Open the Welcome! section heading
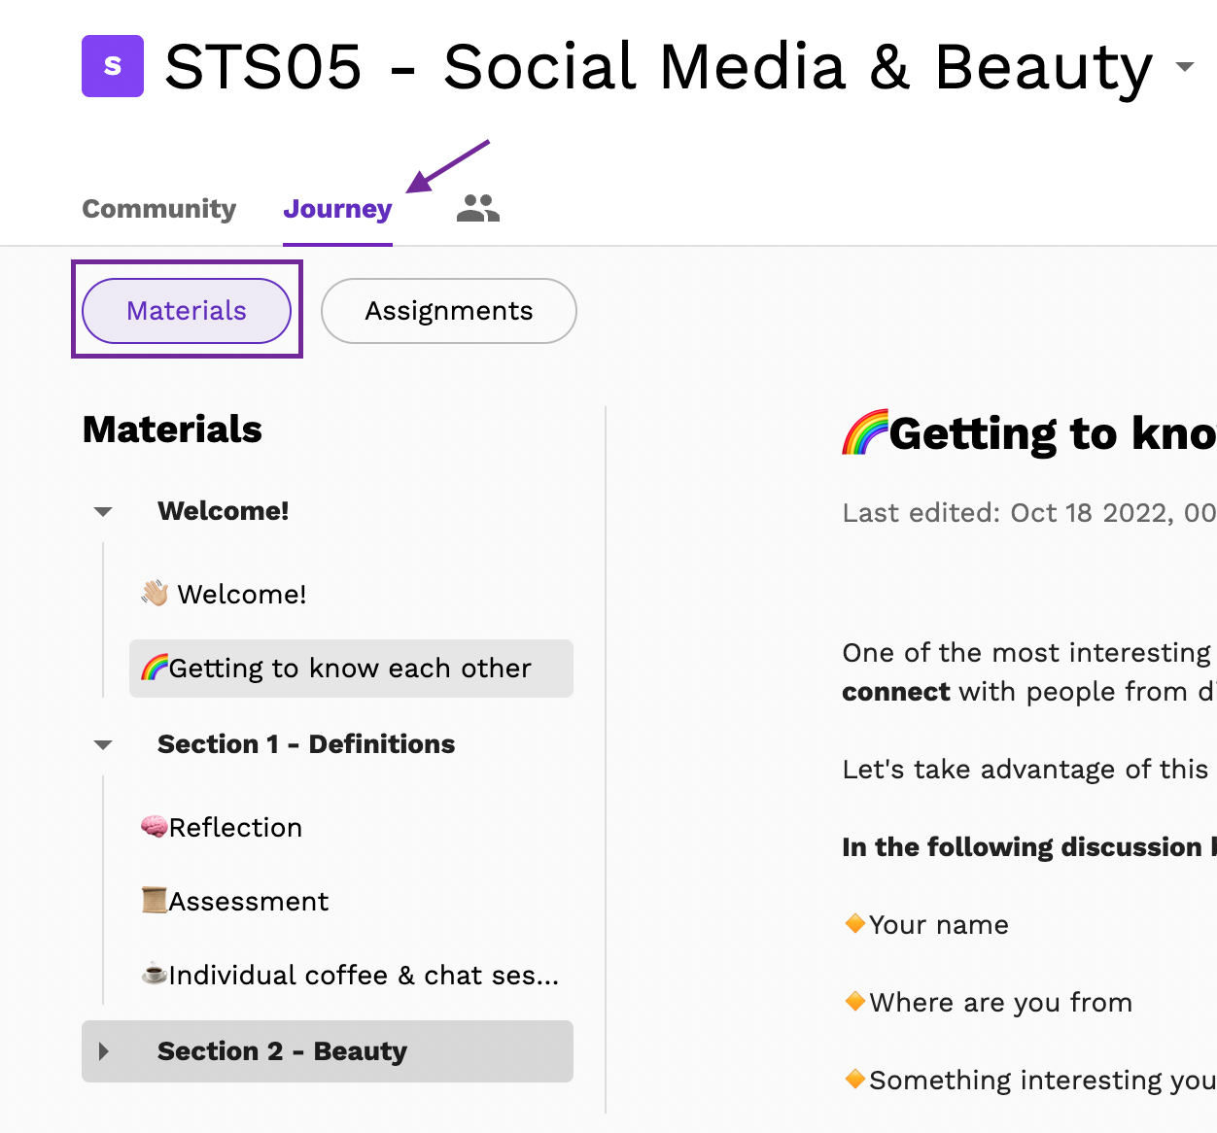Image resolution: width=1217 pixels, height=1133 pixels. pos(224,511)
